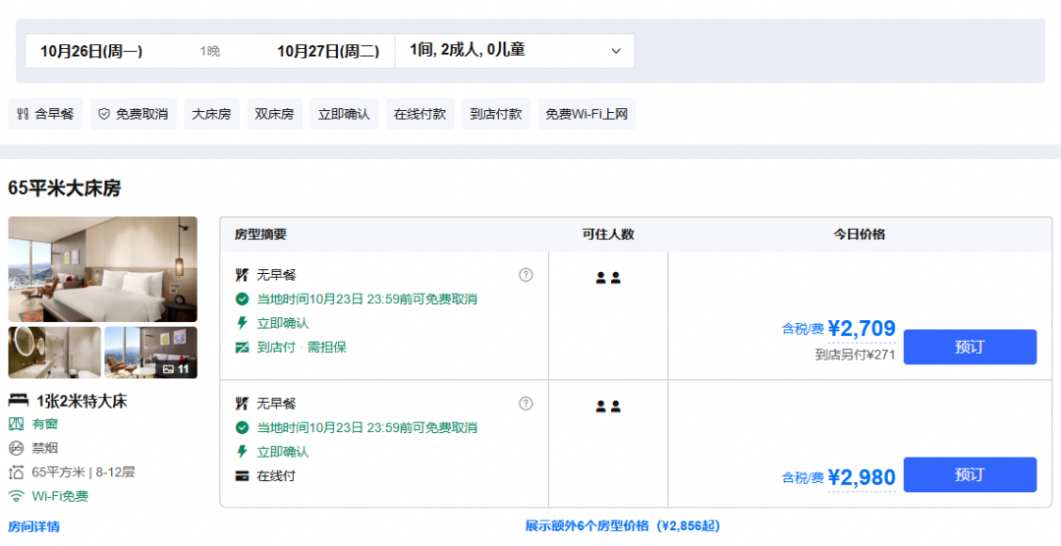1061x546 pixels.
Task: Toggle the 免费取消 filter
Action: click(x=134, y=114)
